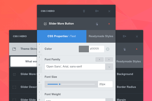Click the Color property label

[x=48, y=49]
